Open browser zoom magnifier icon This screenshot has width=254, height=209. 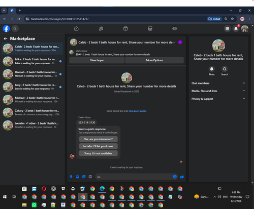click(226, 19)
